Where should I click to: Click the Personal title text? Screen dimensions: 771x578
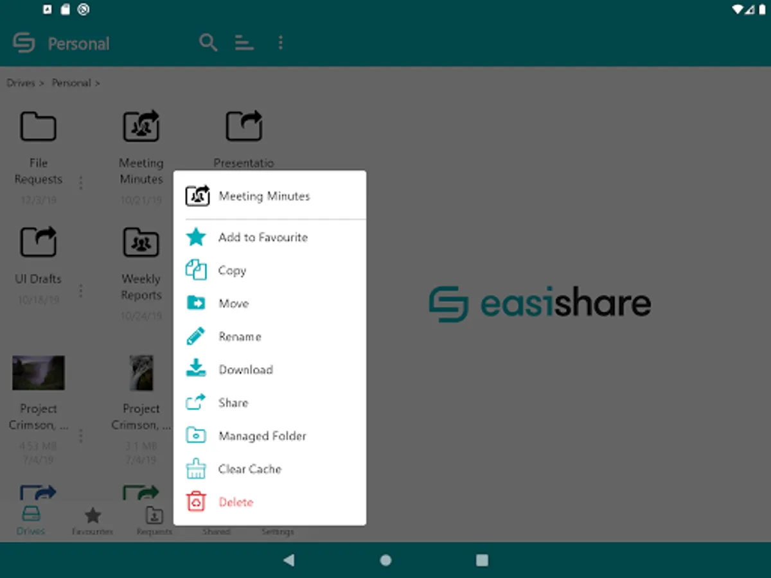click(78, 44)
